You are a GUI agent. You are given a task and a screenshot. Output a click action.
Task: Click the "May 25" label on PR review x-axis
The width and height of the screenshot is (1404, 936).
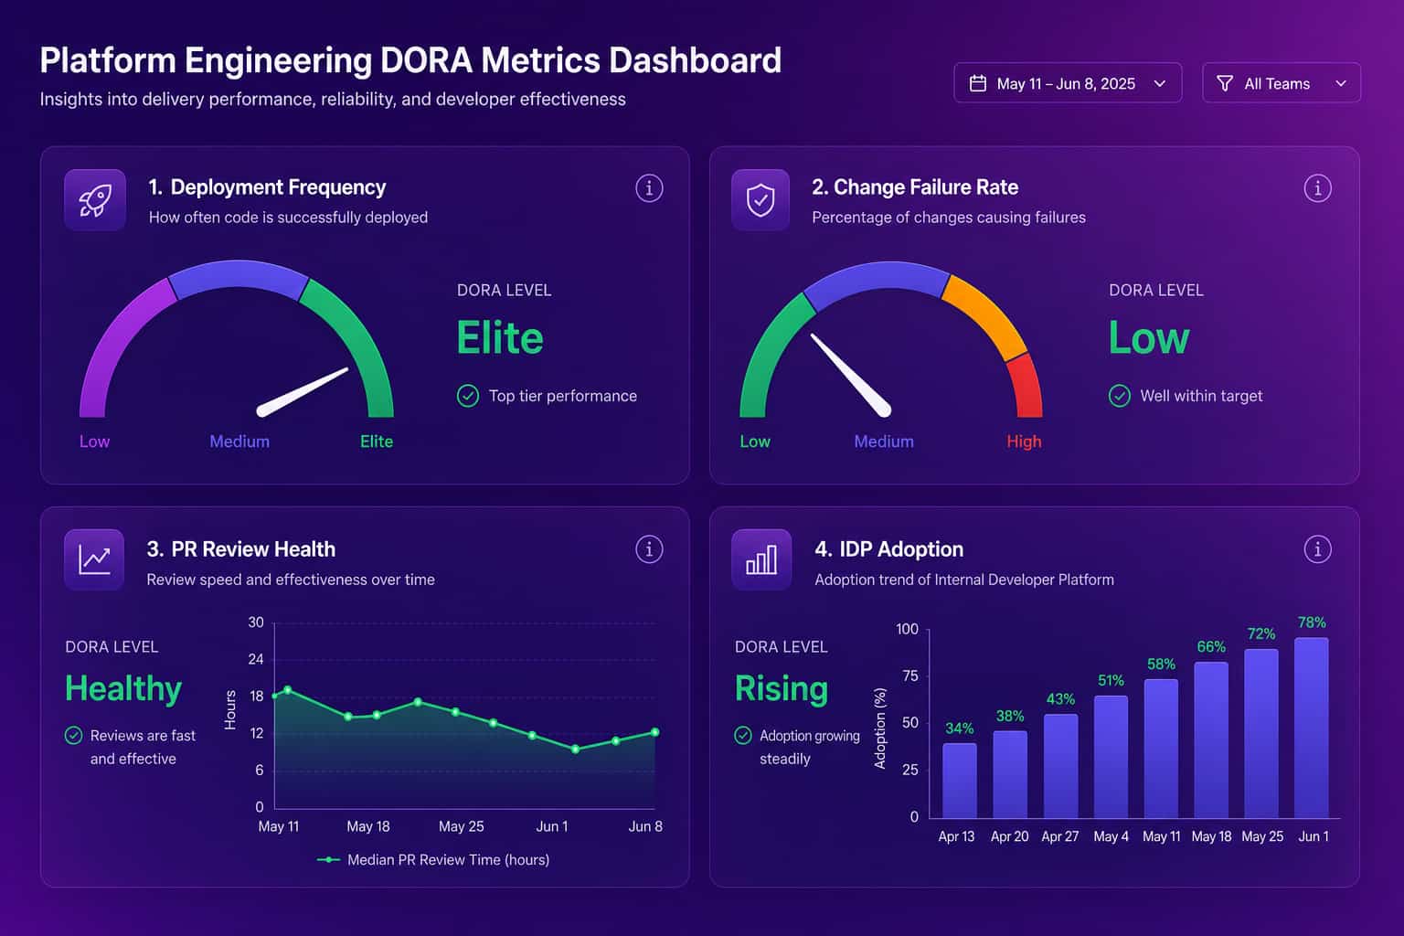[461, 826]
